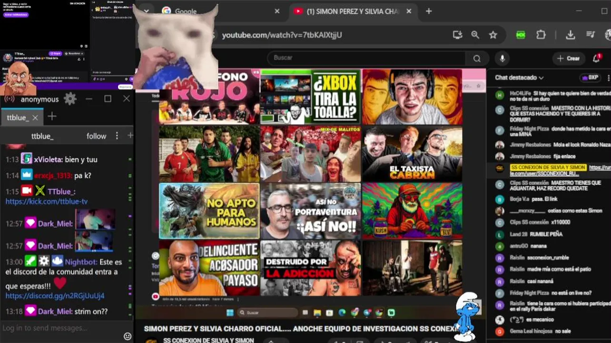Close the ttblue_ tab in Chatterino
The image size is (611, 343).
(35, 117)
